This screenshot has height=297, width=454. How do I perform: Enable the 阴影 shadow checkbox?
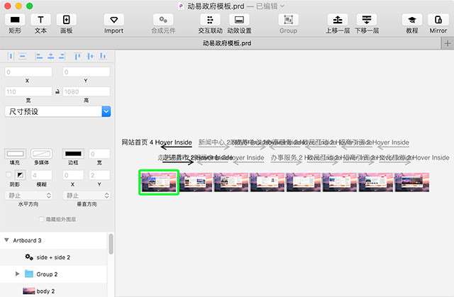tap(9, 174)
